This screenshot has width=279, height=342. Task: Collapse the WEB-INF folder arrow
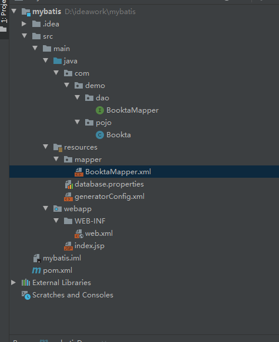click(x=56, y=221)
